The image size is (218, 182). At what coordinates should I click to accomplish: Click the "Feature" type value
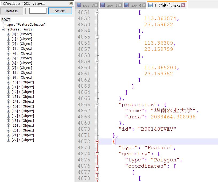coord(159,148)
